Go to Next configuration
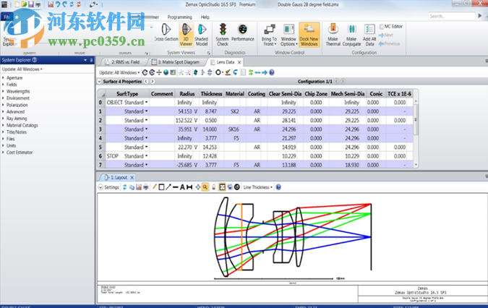The width and height of the screenshot is (488, 308). tap(386, 35)
